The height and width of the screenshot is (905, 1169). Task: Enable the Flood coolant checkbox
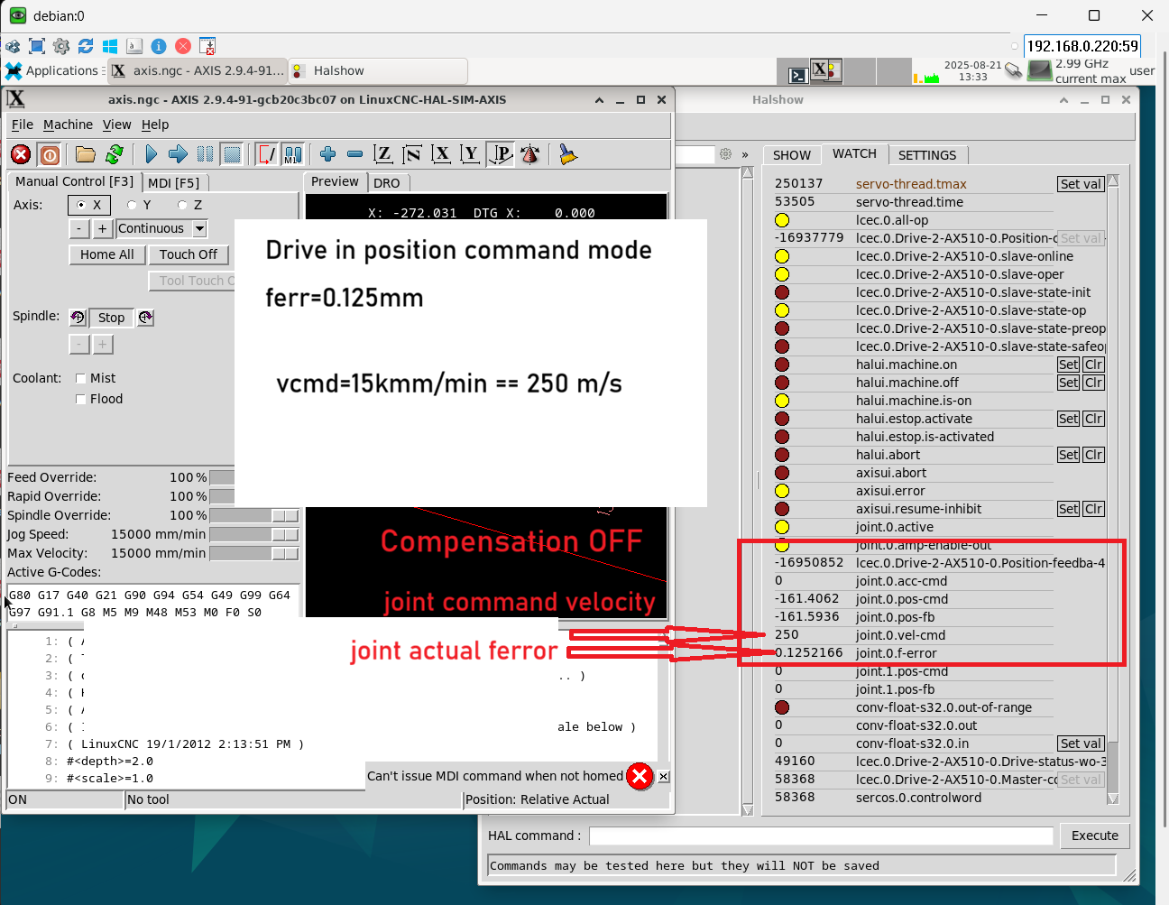tap(81, 399)
